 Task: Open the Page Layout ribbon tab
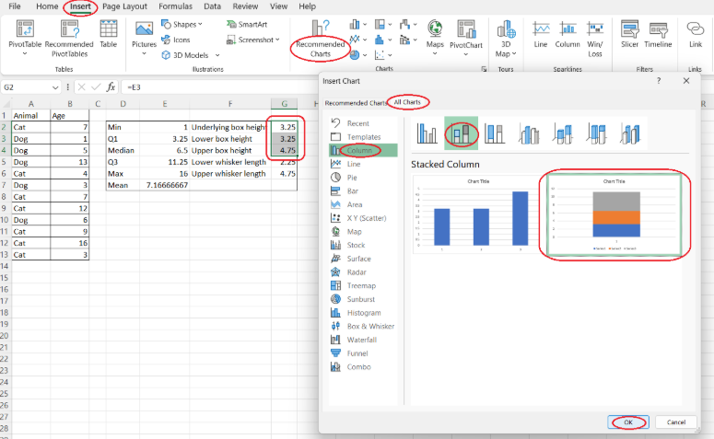pyautogui.click(x=123, y=6)
